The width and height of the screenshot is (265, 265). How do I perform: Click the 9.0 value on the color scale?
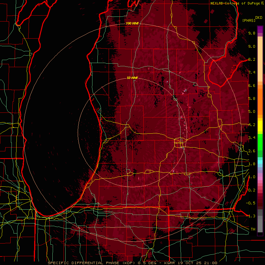(x=252, y=46)
